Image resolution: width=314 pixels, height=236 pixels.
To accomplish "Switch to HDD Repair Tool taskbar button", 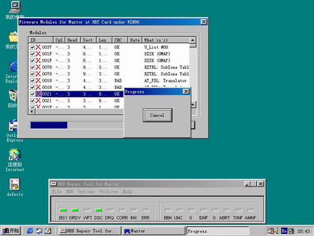I will click(x=90, y=231).
